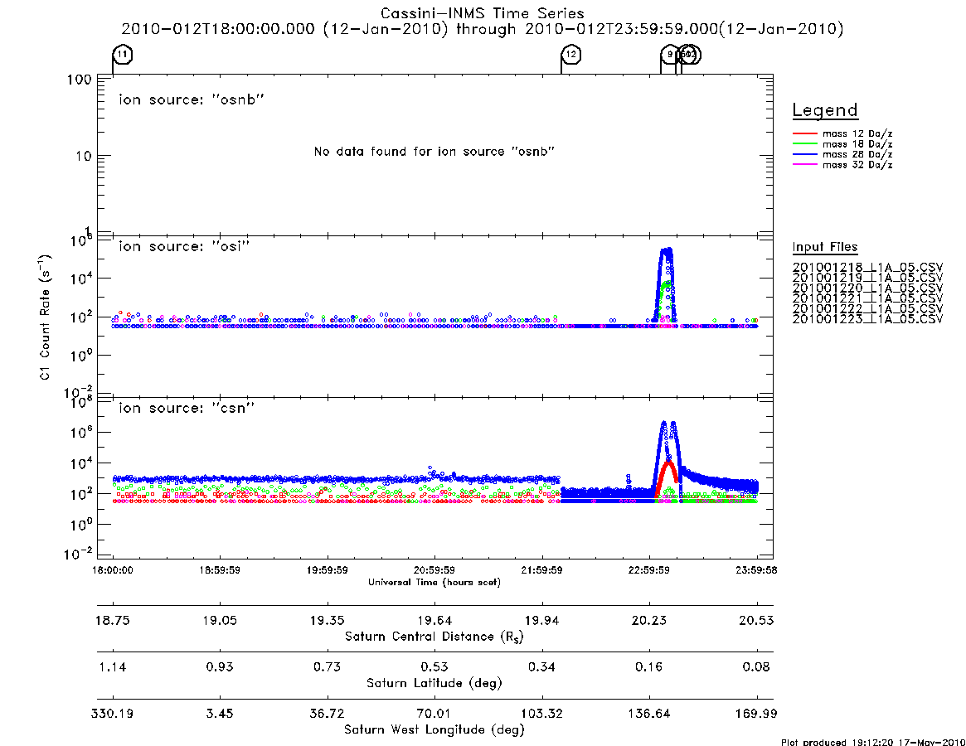Select input file 201001223_L1A_05.CSV

[867, 319]
